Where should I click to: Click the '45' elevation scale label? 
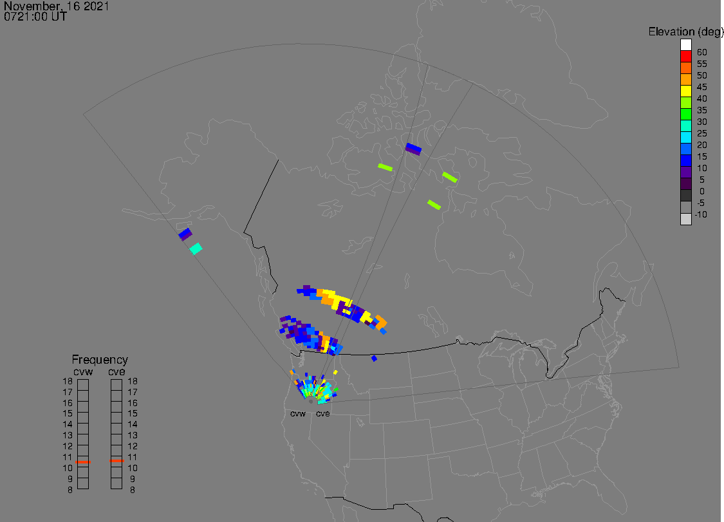[702, 87]
